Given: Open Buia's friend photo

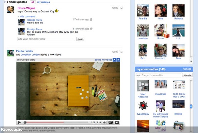Looking at the screenshot, I should [179, 50].
